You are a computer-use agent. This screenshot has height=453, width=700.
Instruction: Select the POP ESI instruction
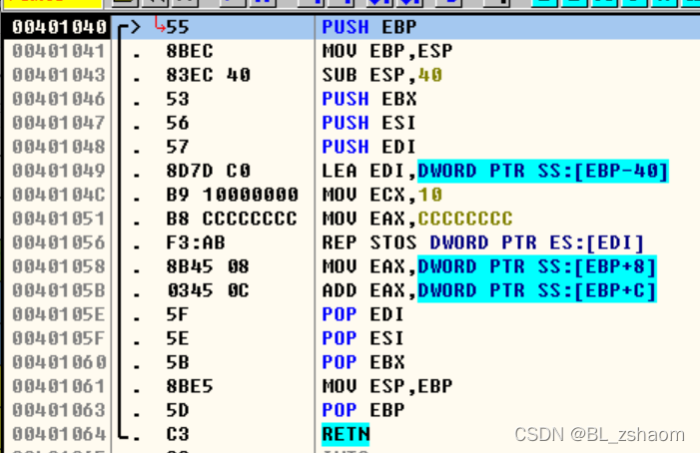[362, 339]
